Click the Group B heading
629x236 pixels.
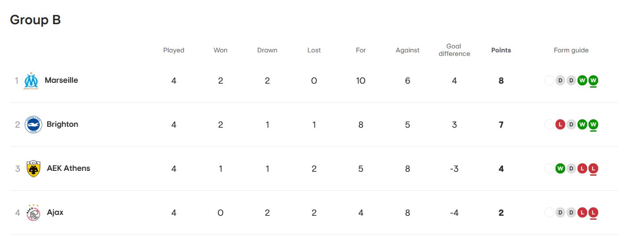35,20
